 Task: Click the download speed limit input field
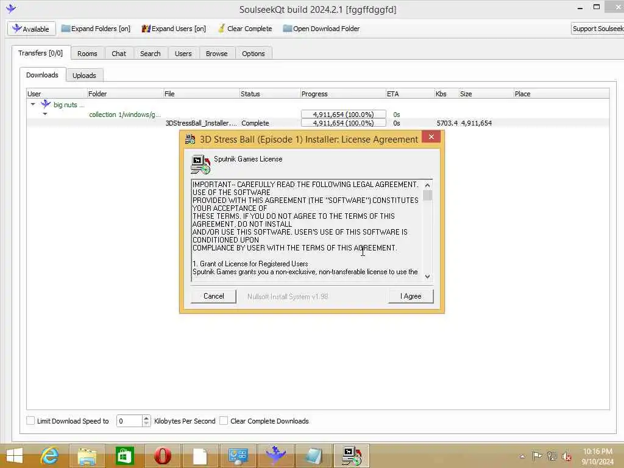coord(129,420)
